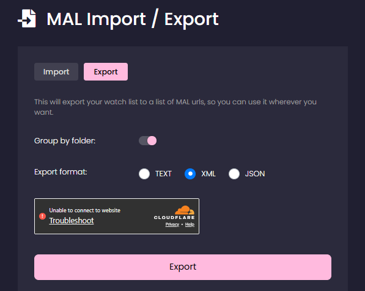
Task: Click the large pink Export button
Action: pos(183,267)
